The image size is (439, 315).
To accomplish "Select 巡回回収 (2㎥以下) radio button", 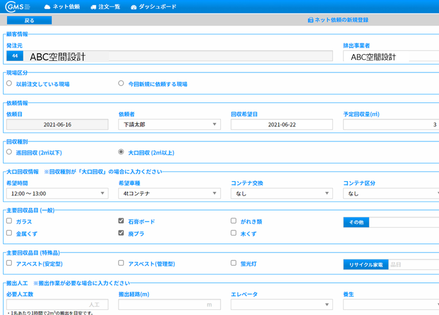I will [x=9, y=152].
